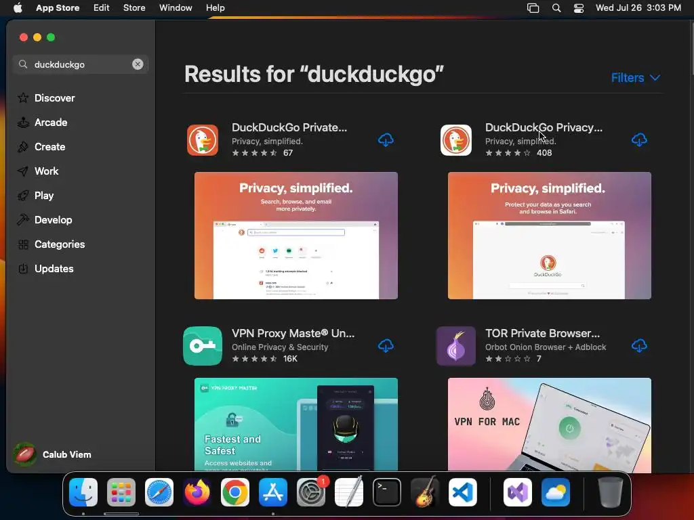This screenshot has height=520, width=694.
Task: Open Visual Studio from the Dock
Action: tap(517, 492)
